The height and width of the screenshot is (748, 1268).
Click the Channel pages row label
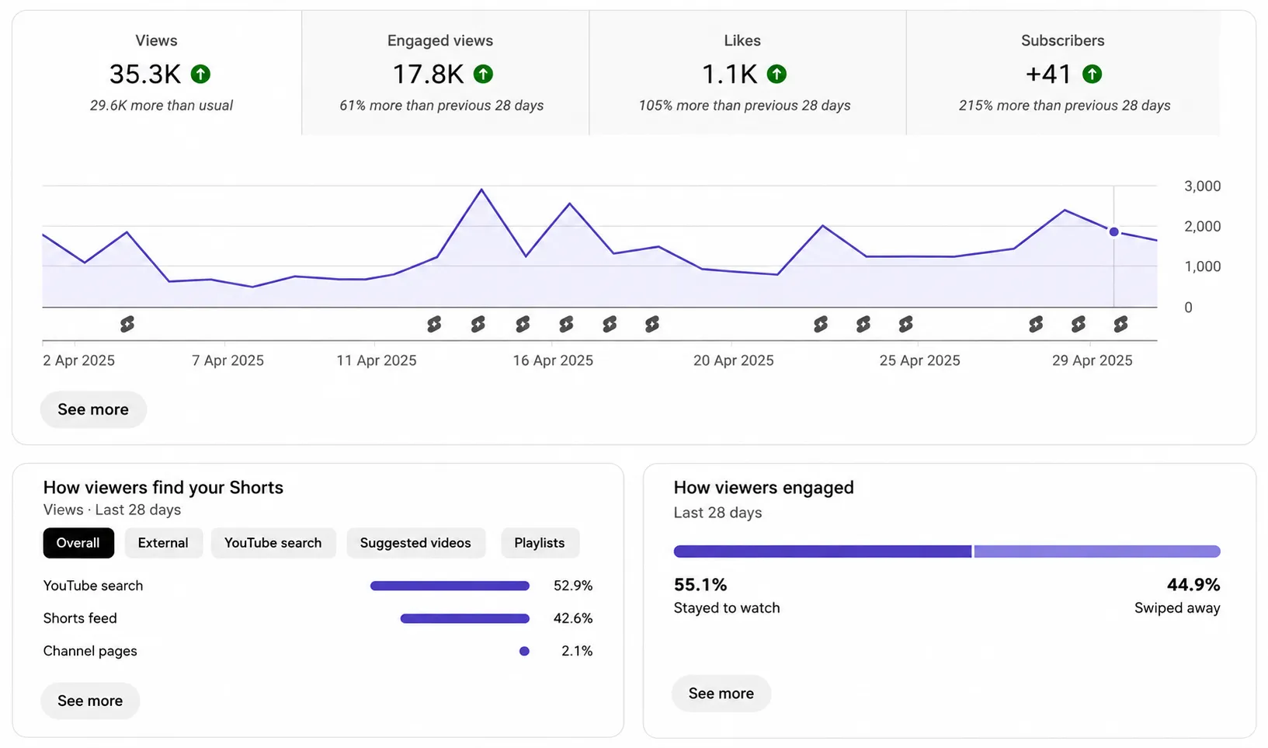[90, 651]
